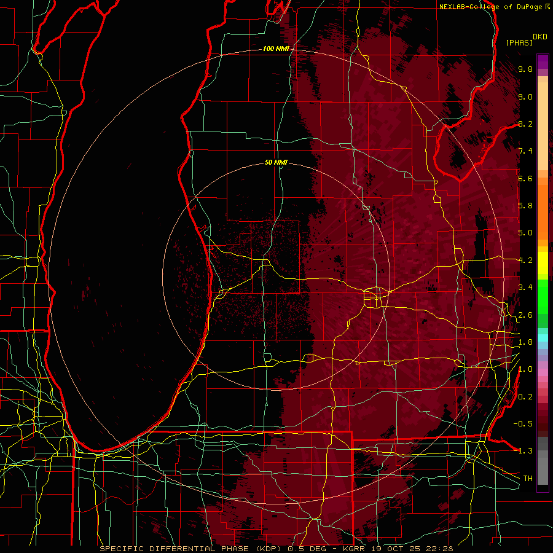
Task: Click the NEXLAB-College of DuPage label
Action: [492, 7]
